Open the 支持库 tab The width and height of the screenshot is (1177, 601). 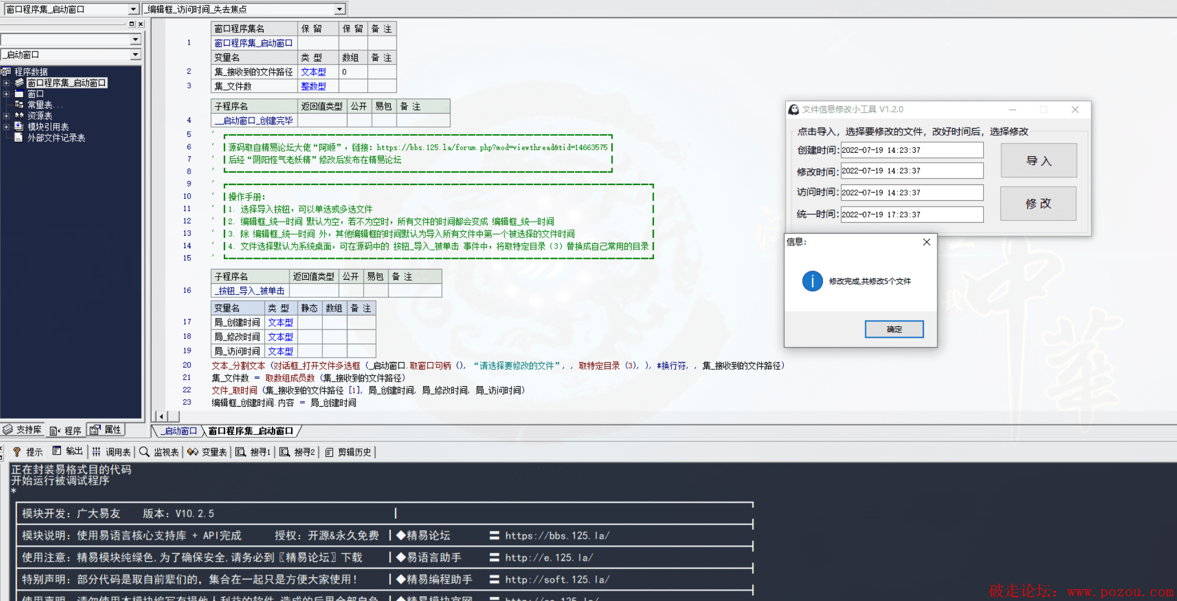[x=23, y=430]
